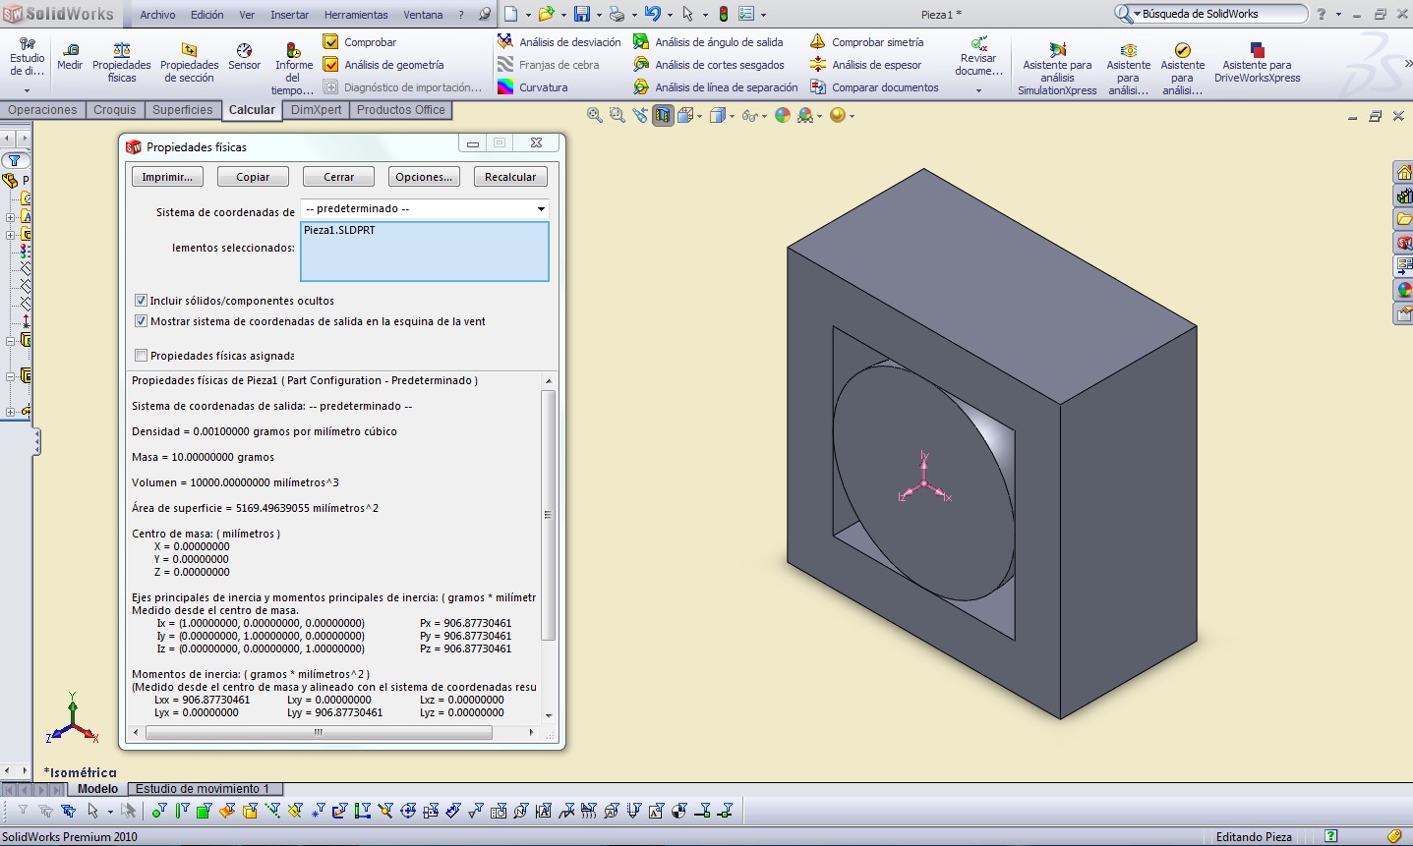This screenshot has width=1413, height=846.
Task: Open Revisar documento tool
Action: pos(978,57)
